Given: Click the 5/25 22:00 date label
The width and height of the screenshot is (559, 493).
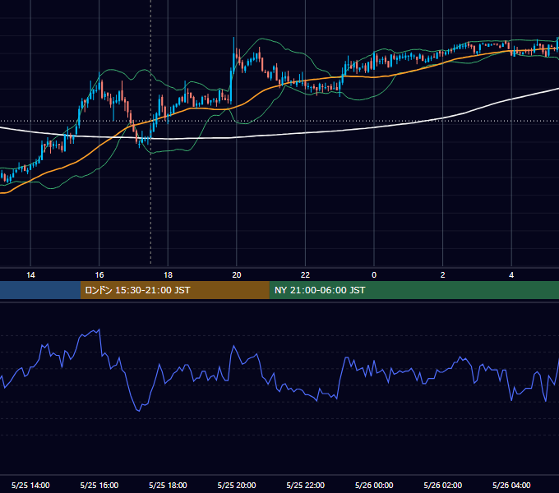Looking at the screenshot, I should 306,485.
